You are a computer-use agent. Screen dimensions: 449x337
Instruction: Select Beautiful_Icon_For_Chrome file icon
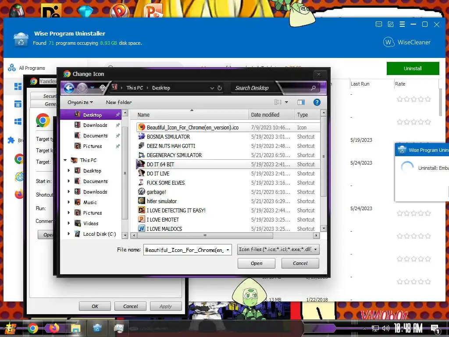click(x=142, y=127)
